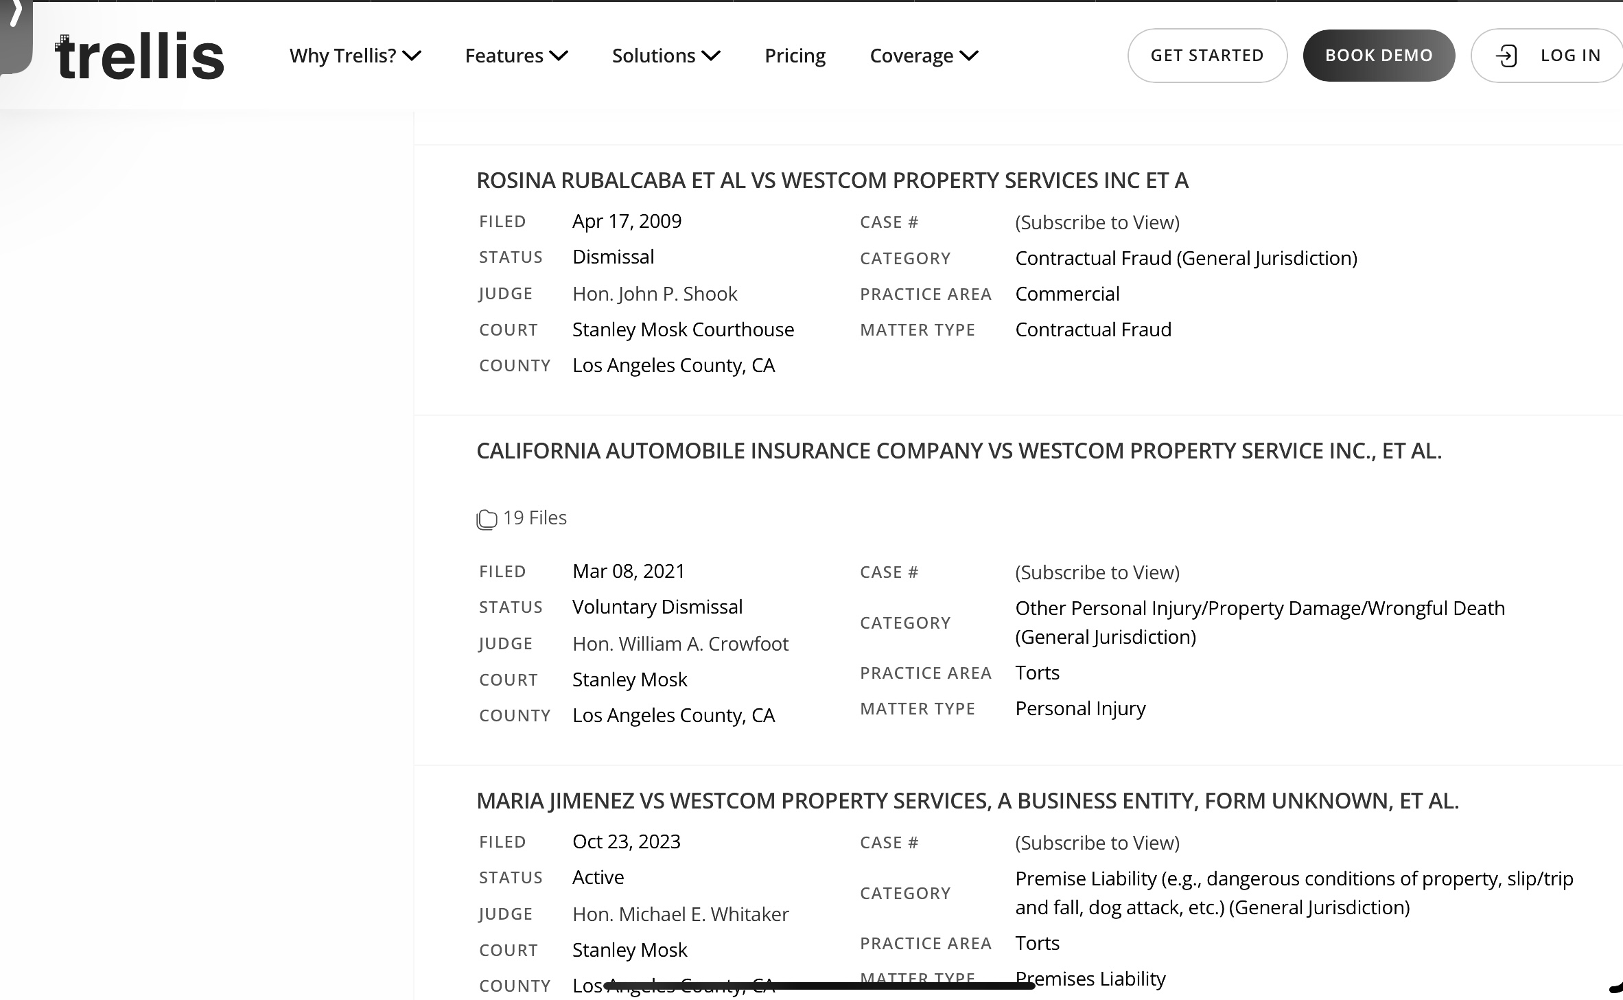Image resolution: width=1623 pixels, height=1000 pixels.
Task: Open the Coverage dropdown
Action: [924, 56]
